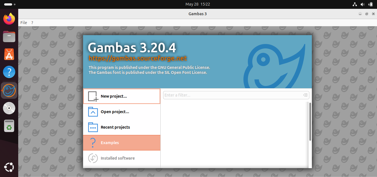Open the ? help menu

[32, 23]
